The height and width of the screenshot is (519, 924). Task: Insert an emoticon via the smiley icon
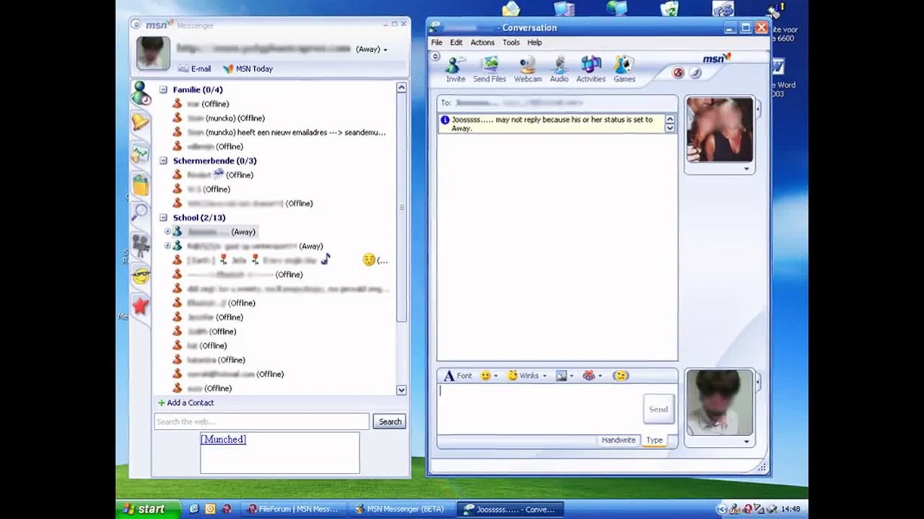click(x=486, y=376)
